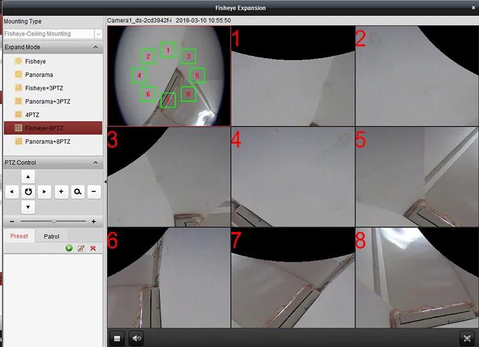Image resolution: width=479 pixels, height=347 pixels.
Task: Hide left panel with side arrow
Action: (x=105, y=182)
